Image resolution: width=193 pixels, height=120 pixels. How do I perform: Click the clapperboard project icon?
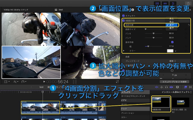tap(56, 10)
